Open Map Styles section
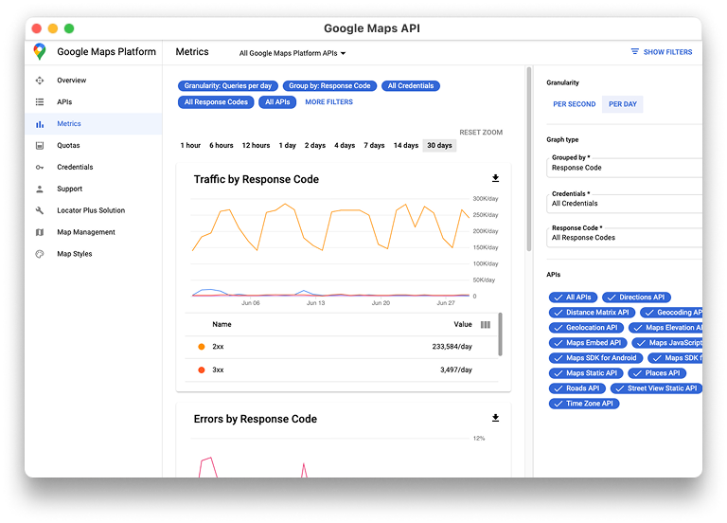The width and height of the screenshot is (727, 523). point(74,254)
